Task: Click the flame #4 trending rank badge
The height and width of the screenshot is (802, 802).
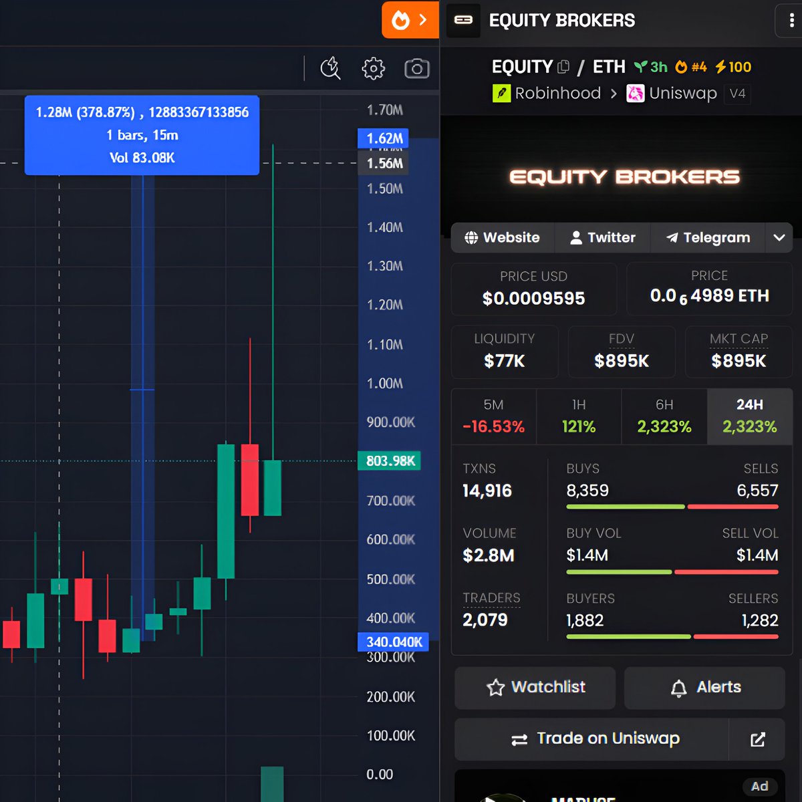Action: [x=691, y=67]
